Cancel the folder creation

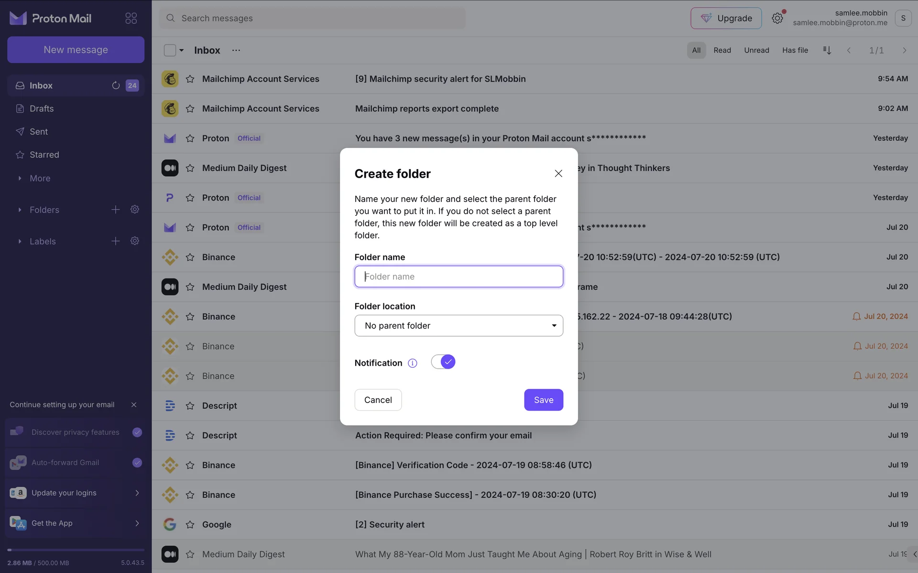[378, 400]
